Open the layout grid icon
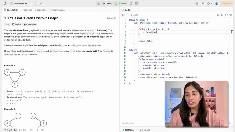The width and height of the screenshot is (235, 132). coord(197,3)
